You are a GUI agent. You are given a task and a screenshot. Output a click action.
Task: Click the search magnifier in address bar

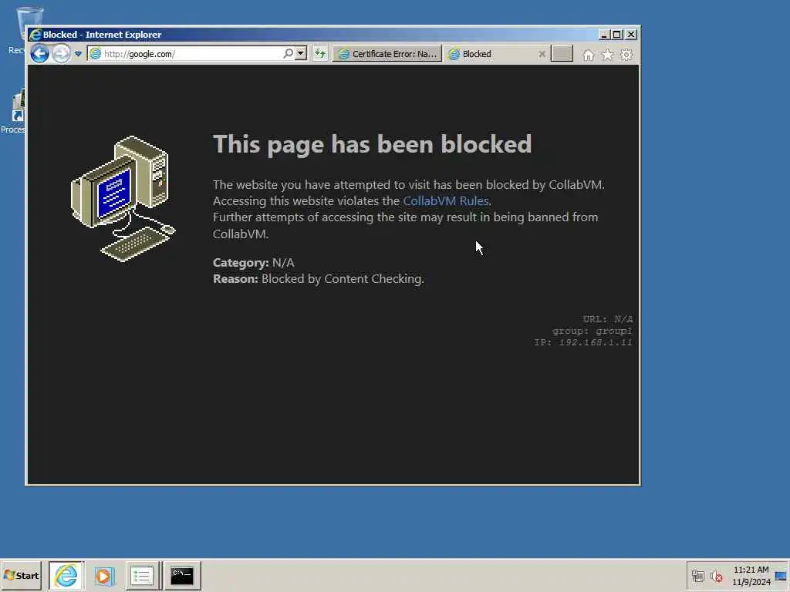[x=288, y=53]
